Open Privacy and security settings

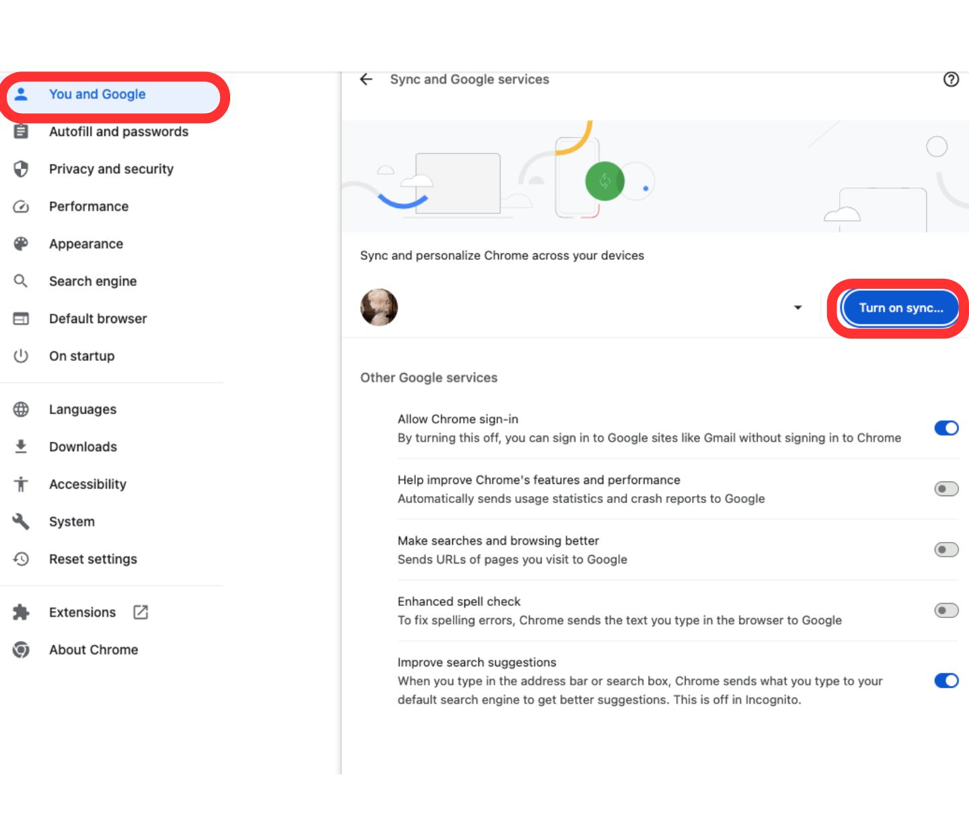[112, 169]
